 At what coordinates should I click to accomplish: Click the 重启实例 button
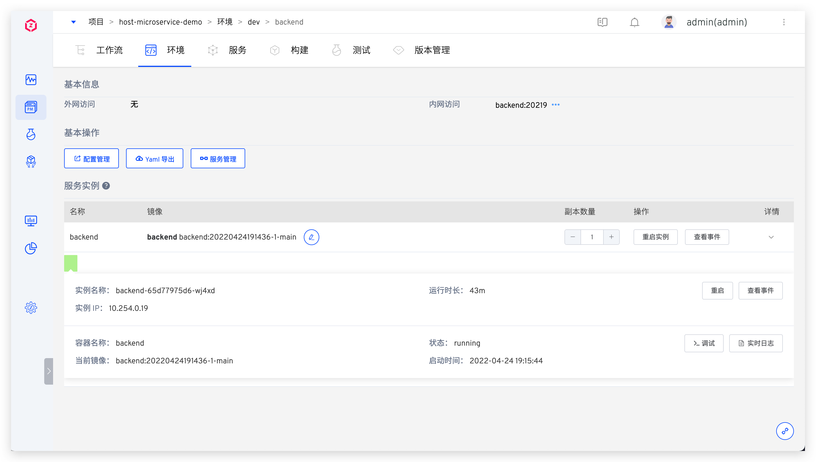click(655, 237)
